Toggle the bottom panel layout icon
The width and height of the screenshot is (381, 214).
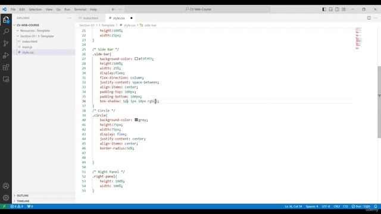coord(331,10)
